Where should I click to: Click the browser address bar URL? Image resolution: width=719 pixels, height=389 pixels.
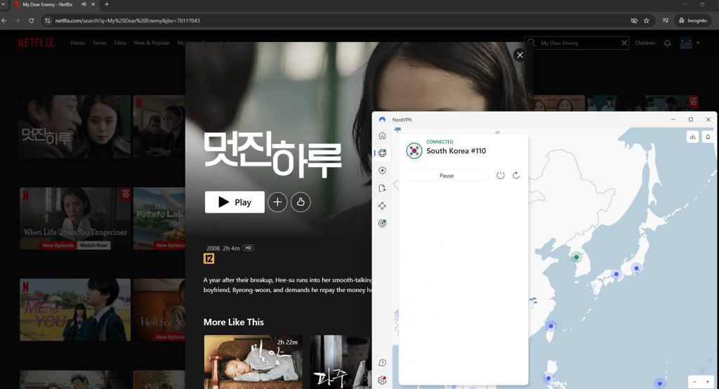[128, 20]
